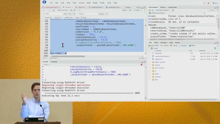Click the Delete files button
220x124 pixels.
[x=174, y=45]
